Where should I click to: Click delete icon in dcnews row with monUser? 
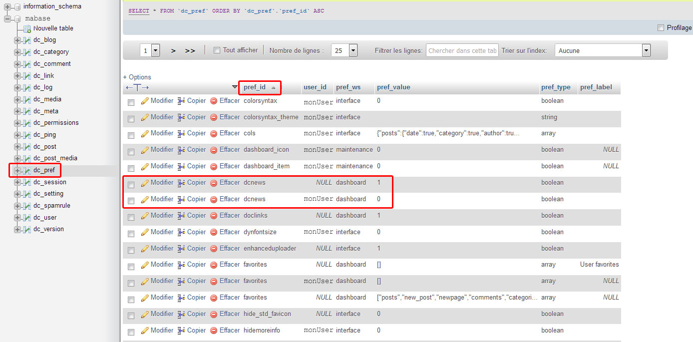pyautogui.click(x=214, y=199)
